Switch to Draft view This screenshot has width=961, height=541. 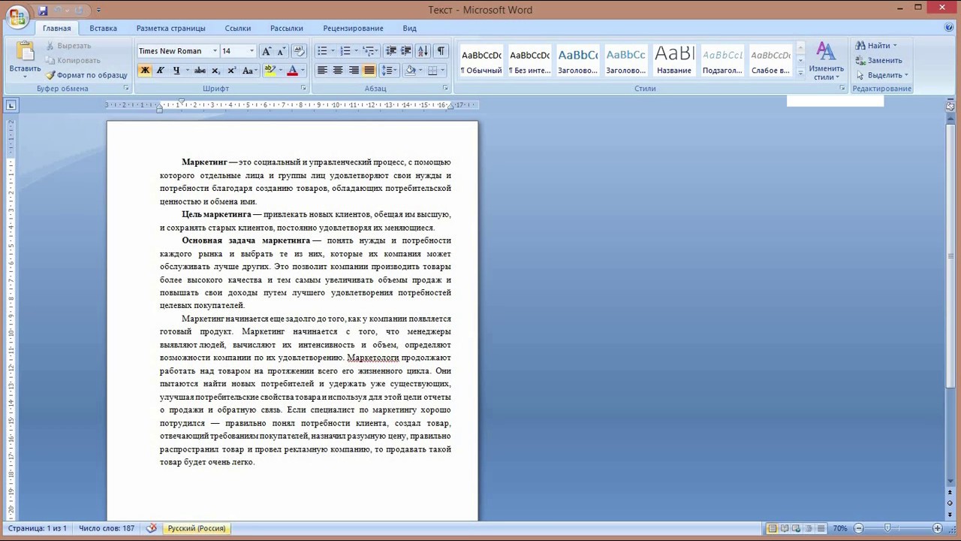click(x=821, y=528)
